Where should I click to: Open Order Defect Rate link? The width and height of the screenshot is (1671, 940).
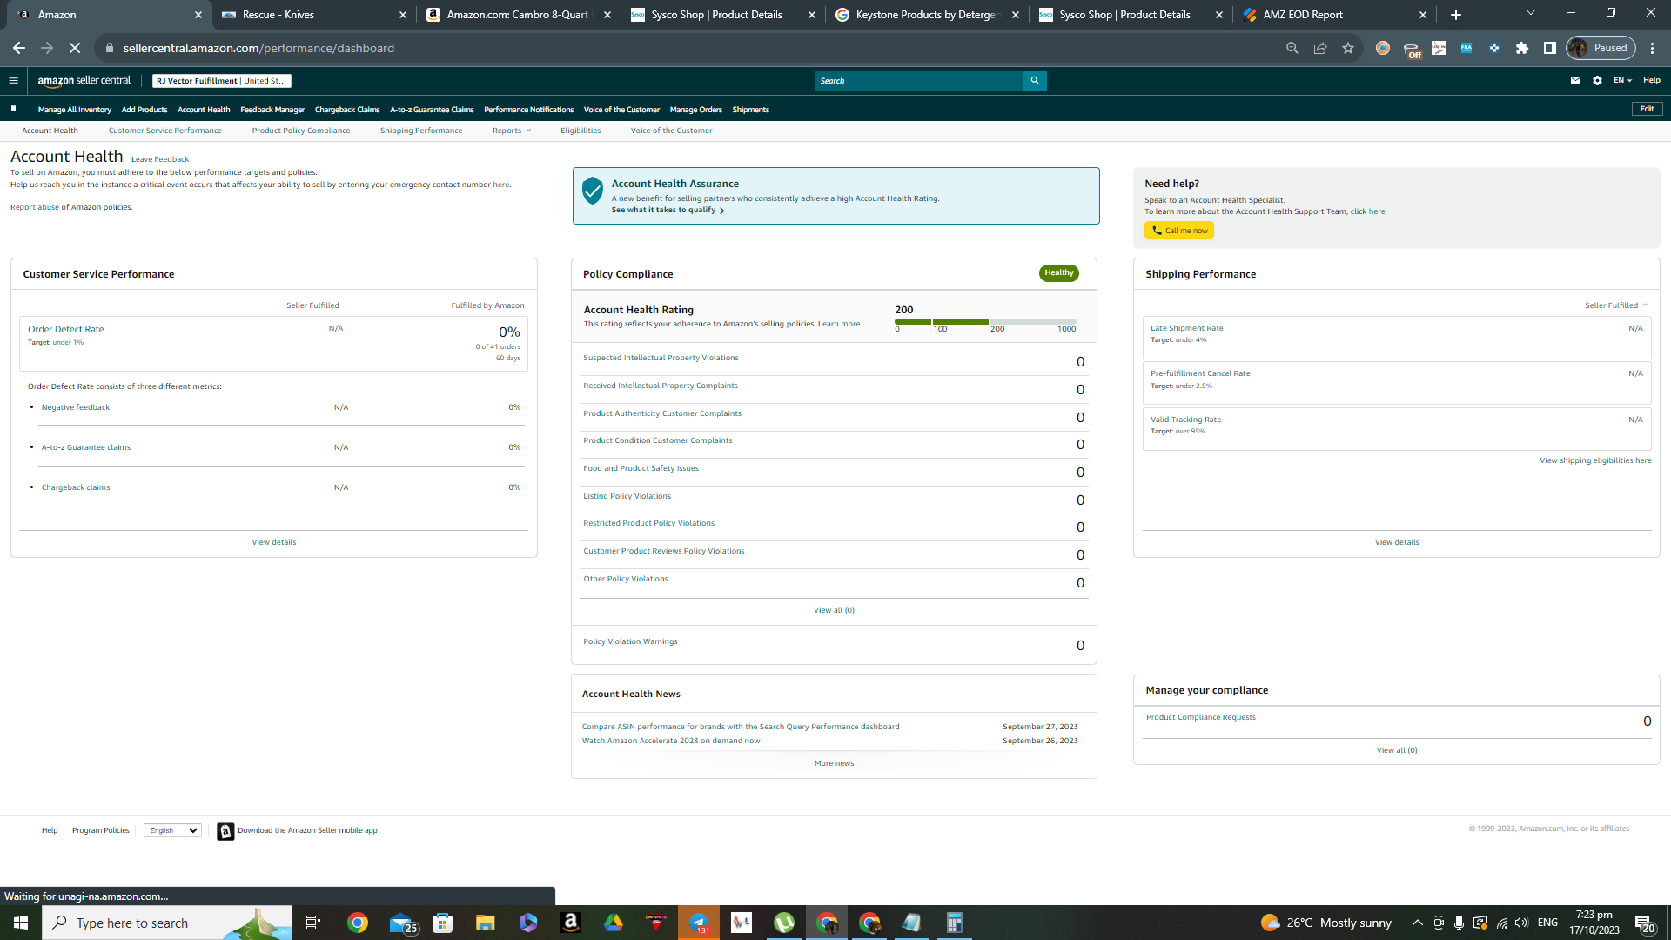pyautogui.click(x=65, y=329)
